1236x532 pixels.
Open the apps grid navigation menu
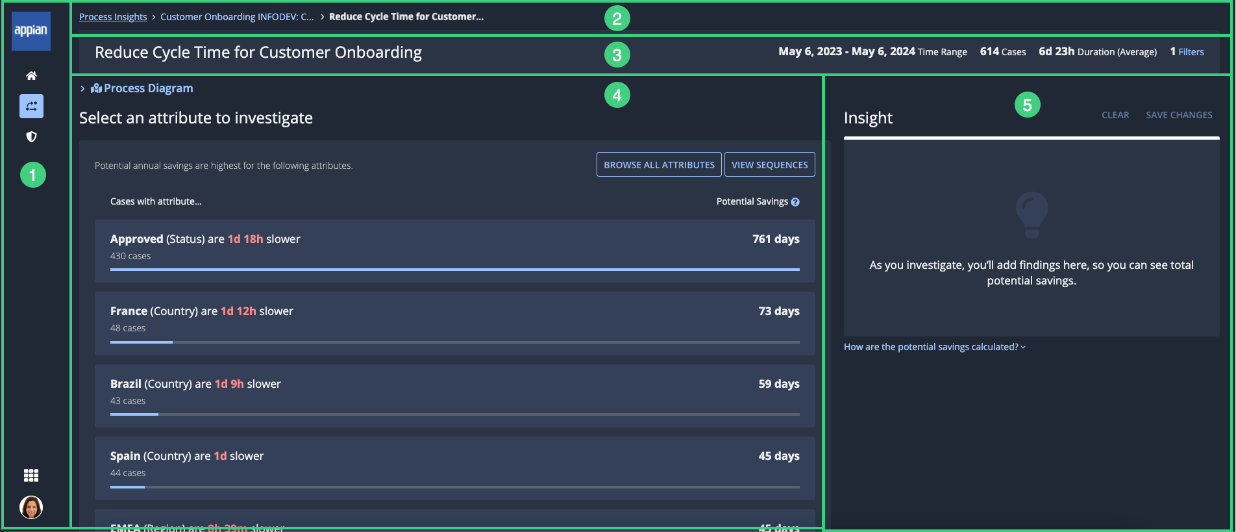point(31,475)
